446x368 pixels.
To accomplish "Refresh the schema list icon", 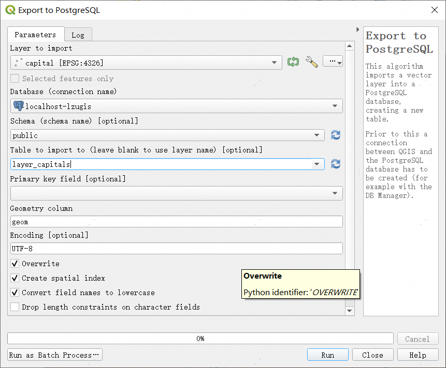I will [x=336, y=135].
